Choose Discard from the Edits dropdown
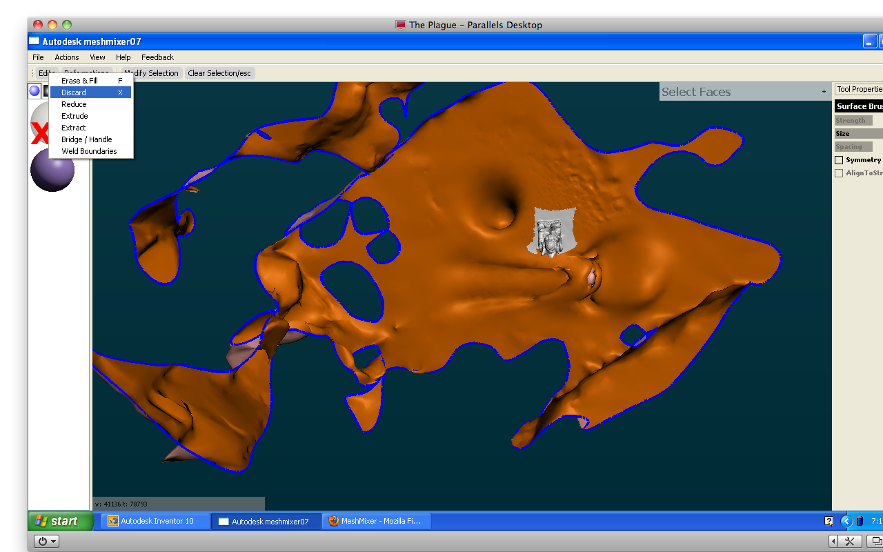 91,92
